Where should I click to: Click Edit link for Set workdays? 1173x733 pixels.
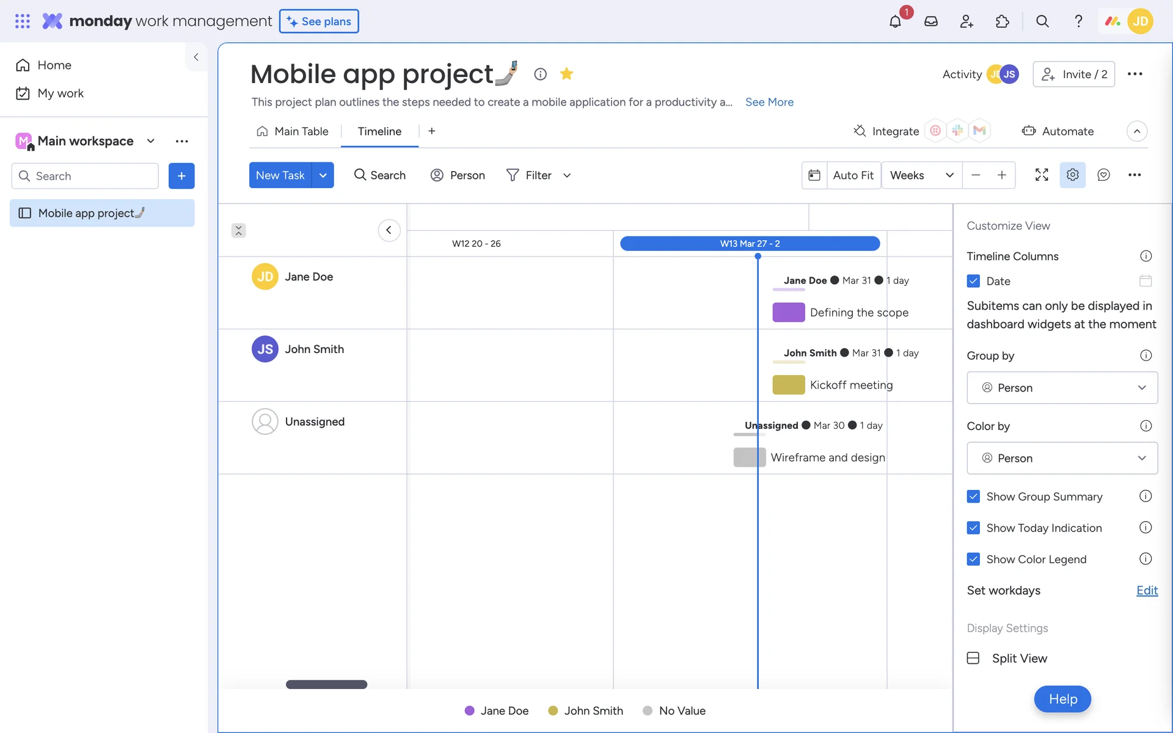1147,590
